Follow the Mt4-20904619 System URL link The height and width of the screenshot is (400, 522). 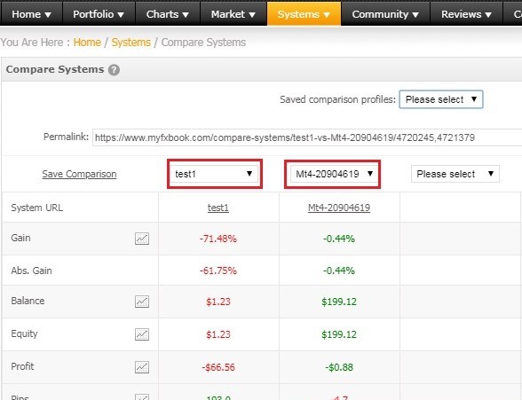point(339,208)
